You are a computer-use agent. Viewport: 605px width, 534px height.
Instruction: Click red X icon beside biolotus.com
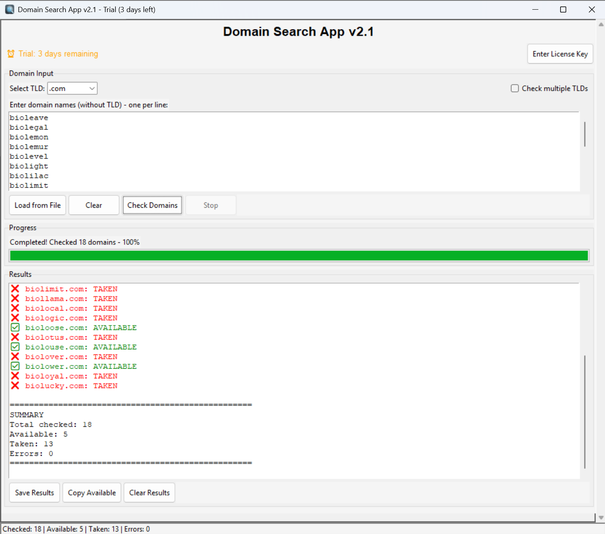[15, 337]
